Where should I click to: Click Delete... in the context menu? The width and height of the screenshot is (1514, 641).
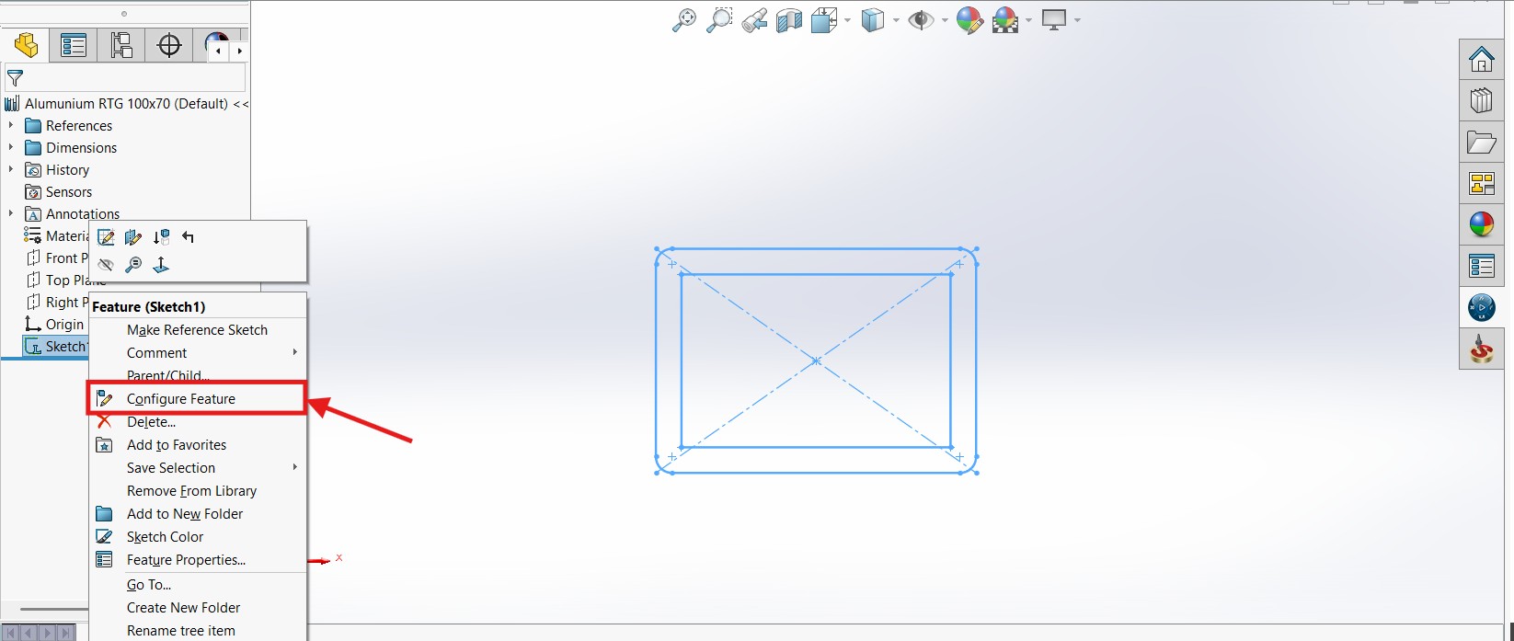pos(151,422)
